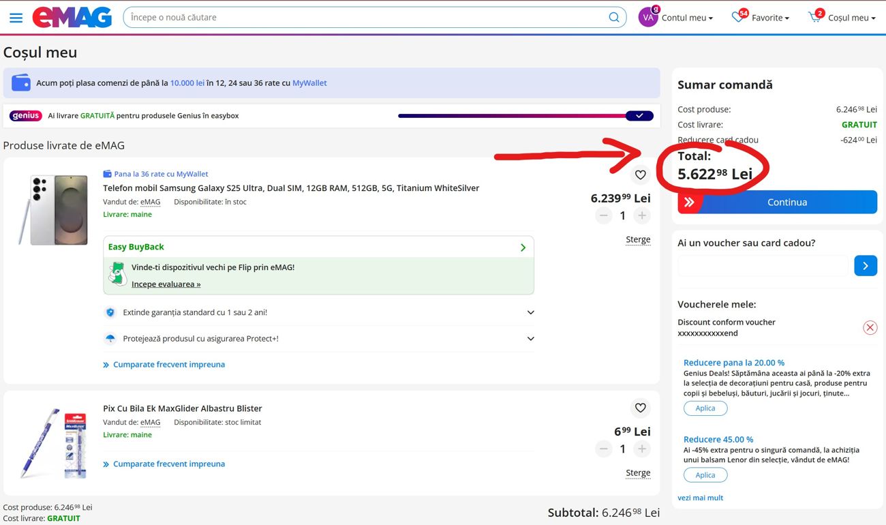
Task: Increase MaxGlider pen quantity
Action: pyautogui.click(x=641, y=449)
